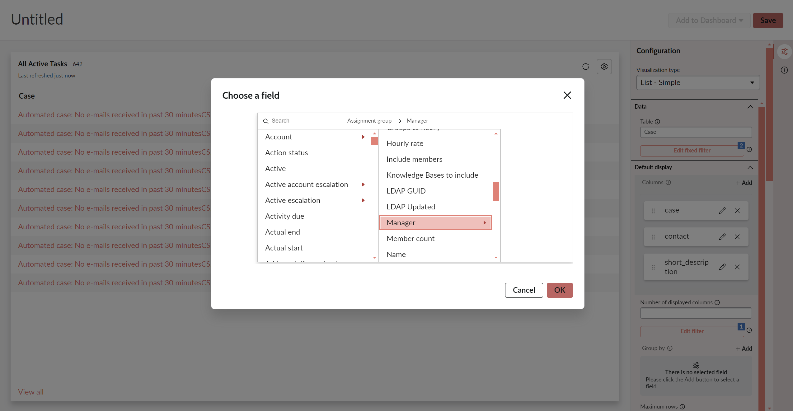Collapse the Default display section
The height and width of the screenshot is (411, 793).
(x=750, y=167)
